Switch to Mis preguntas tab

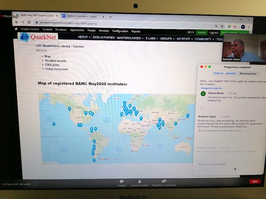coord(248,73)
